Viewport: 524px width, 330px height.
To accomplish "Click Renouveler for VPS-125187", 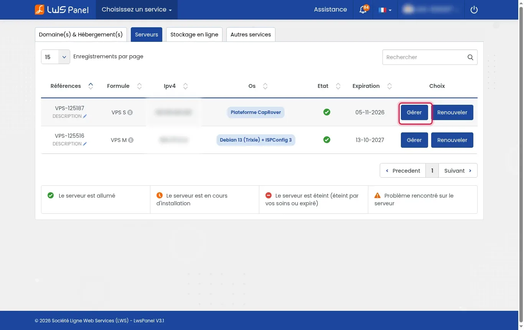I will (452, 112).
